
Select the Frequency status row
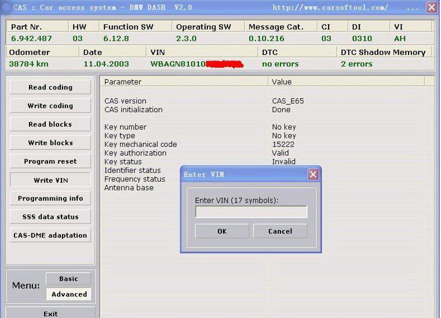(134, 179)
